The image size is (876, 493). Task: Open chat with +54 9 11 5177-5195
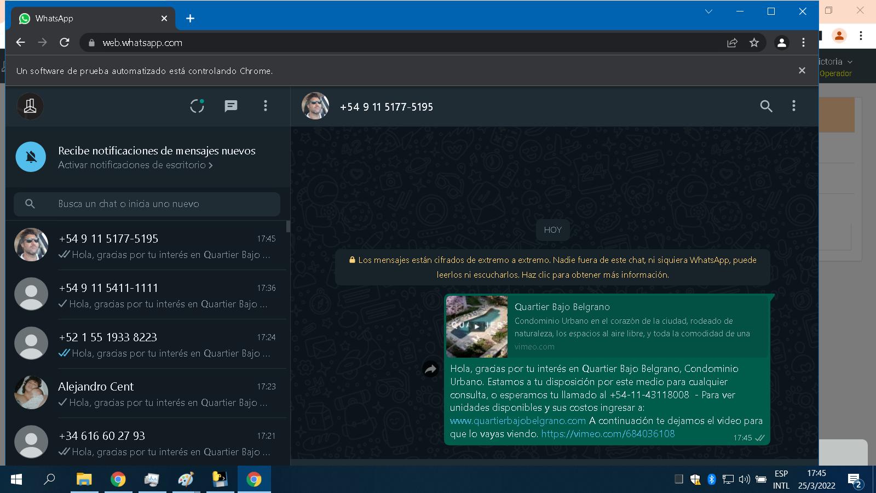[x=146, y=245]
